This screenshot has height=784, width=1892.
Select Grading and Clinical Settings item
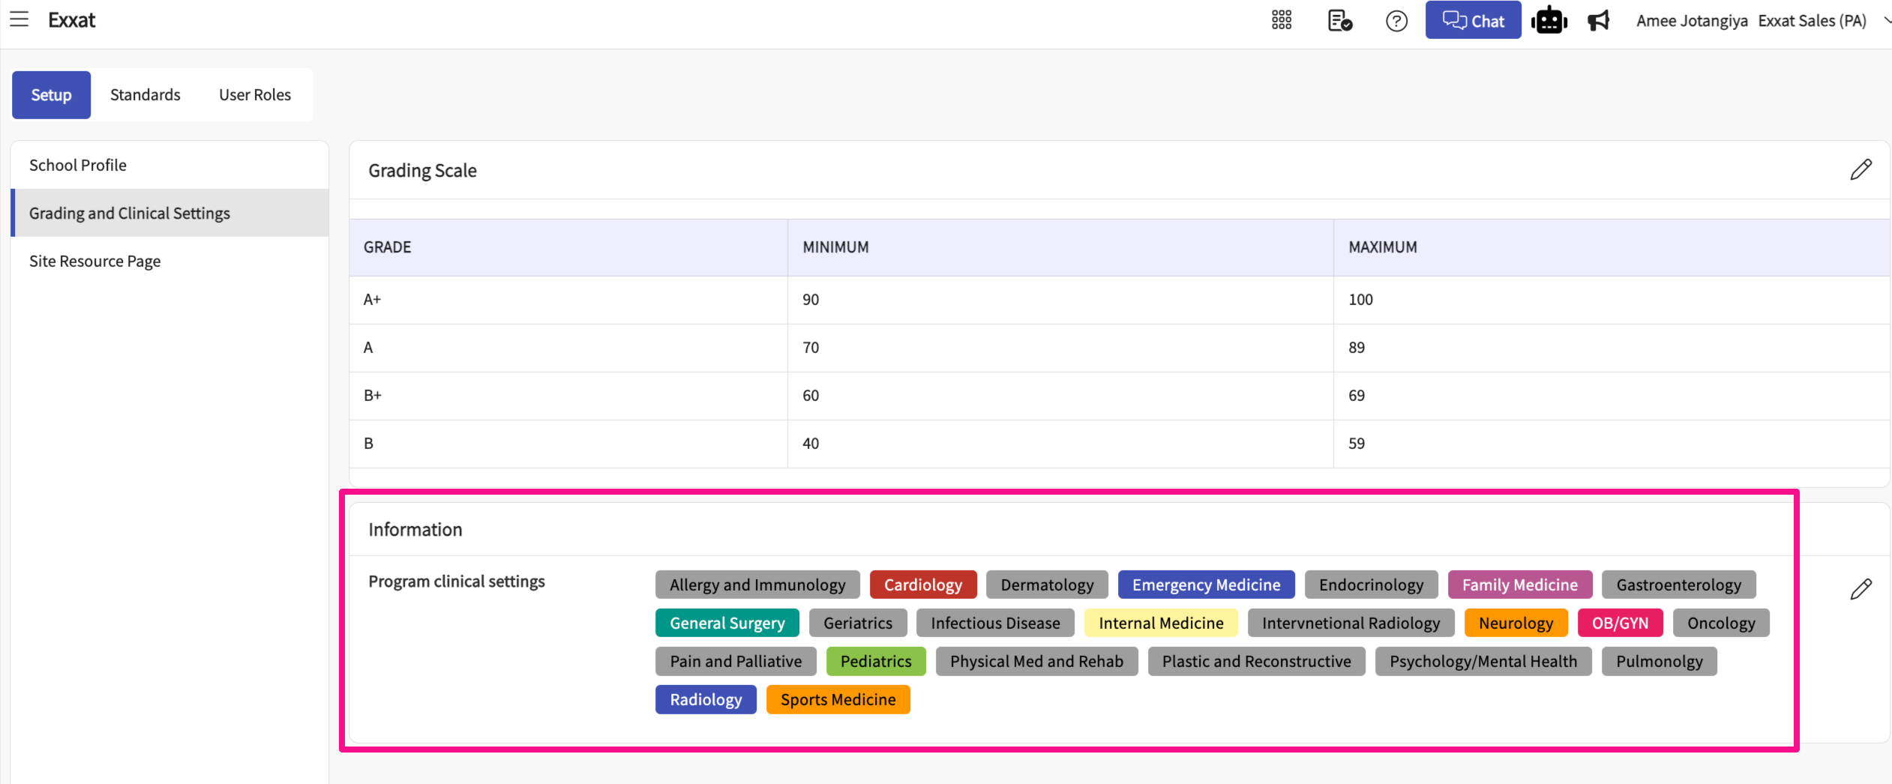[130, 213]
